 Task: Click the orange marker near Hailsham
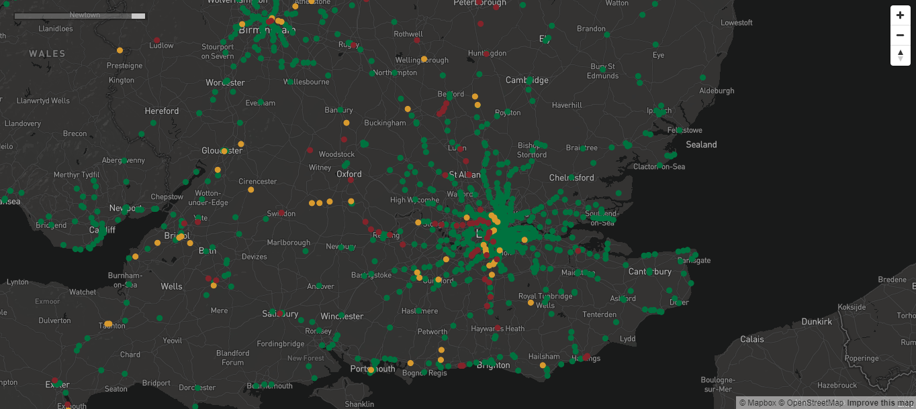coord(543,365)
